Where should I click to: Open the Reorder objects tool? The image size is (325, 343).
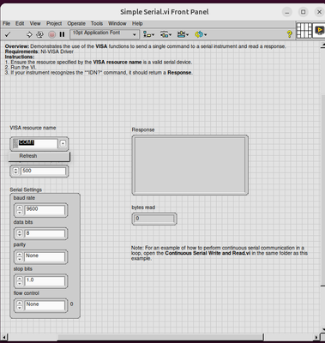coord(201,34)
